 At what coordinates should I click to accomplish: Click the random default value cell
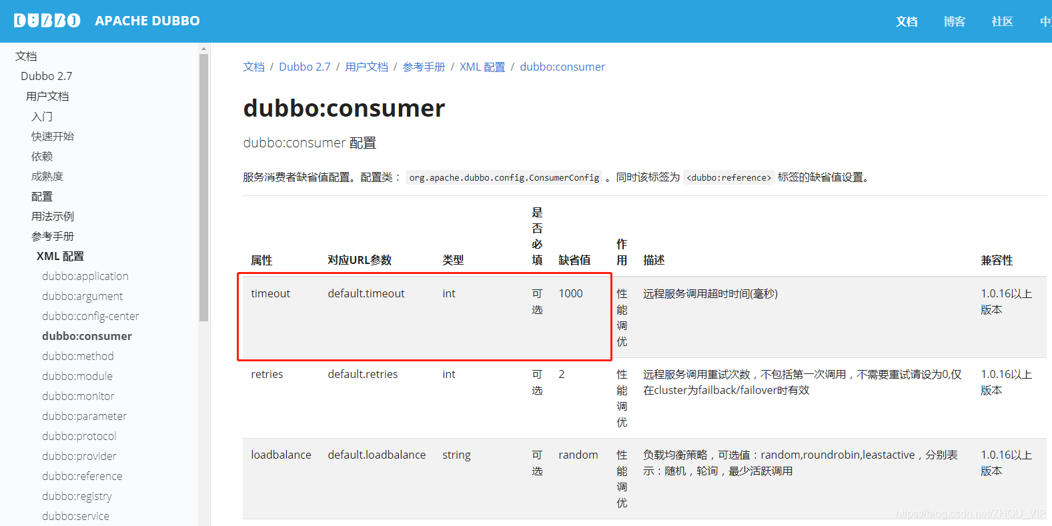(x=578, y=455)
